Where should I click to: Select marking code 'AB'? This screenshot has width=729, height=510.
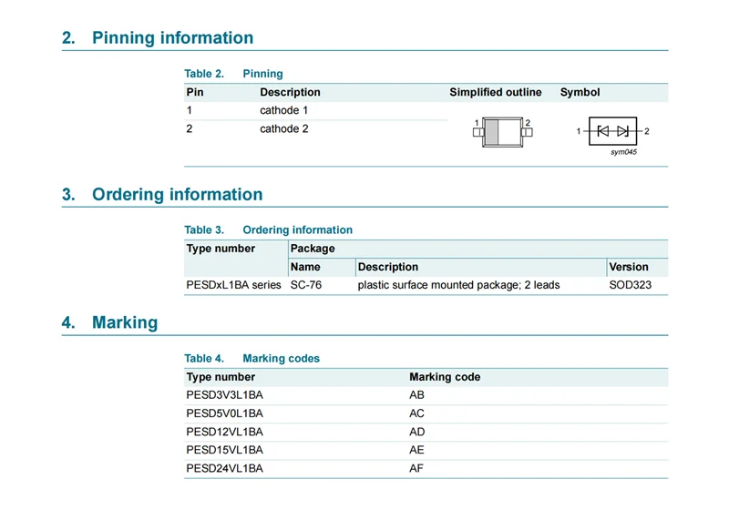point(416,395)
